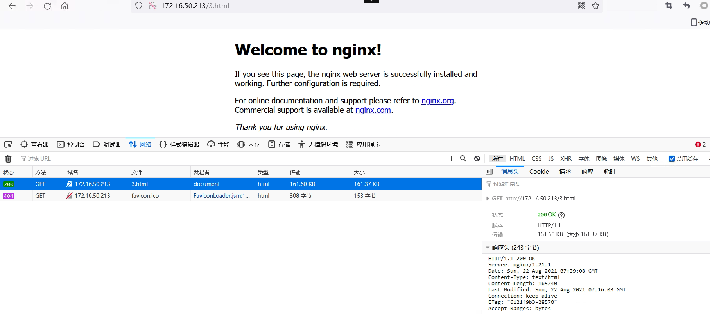Open the 性能 performance tab

(219, 144)
